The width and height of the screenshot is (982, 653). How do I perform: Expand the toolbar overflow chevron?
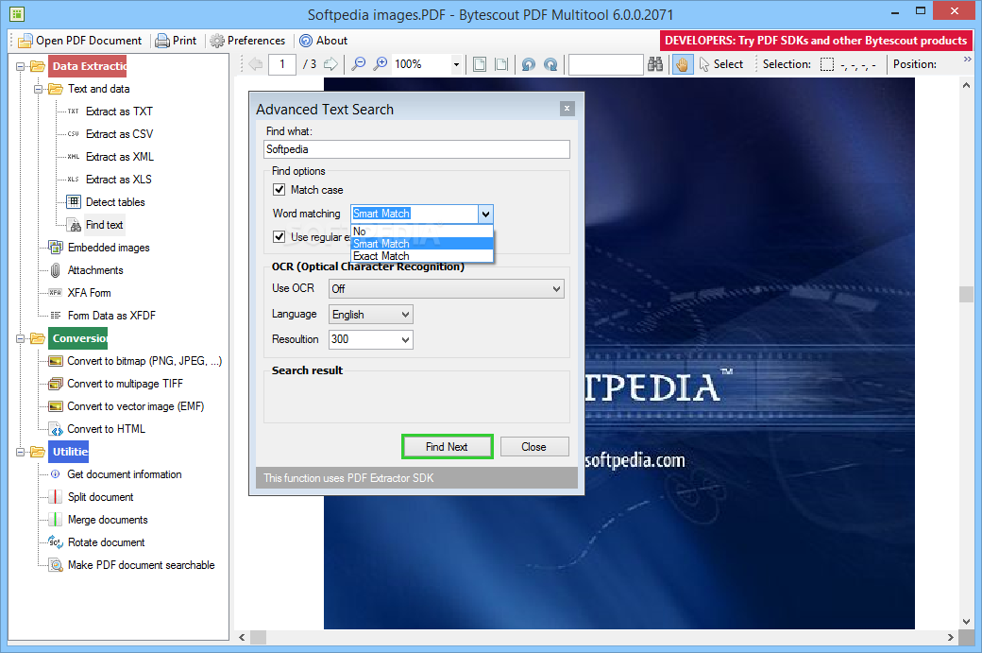pos(968,59)
